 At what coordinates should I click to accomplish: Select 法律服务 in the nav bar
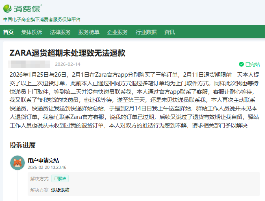click(60, 32)
